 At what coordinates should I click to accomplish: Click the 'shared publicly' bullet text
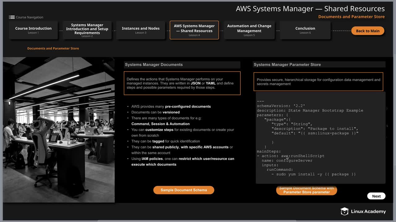182,150
